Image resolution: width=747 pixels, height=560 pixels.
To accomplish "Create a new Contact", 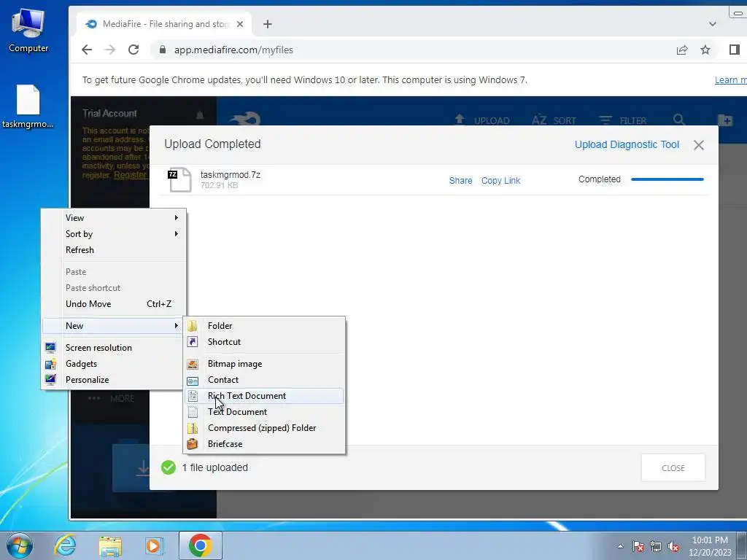I will click(264, 380).
